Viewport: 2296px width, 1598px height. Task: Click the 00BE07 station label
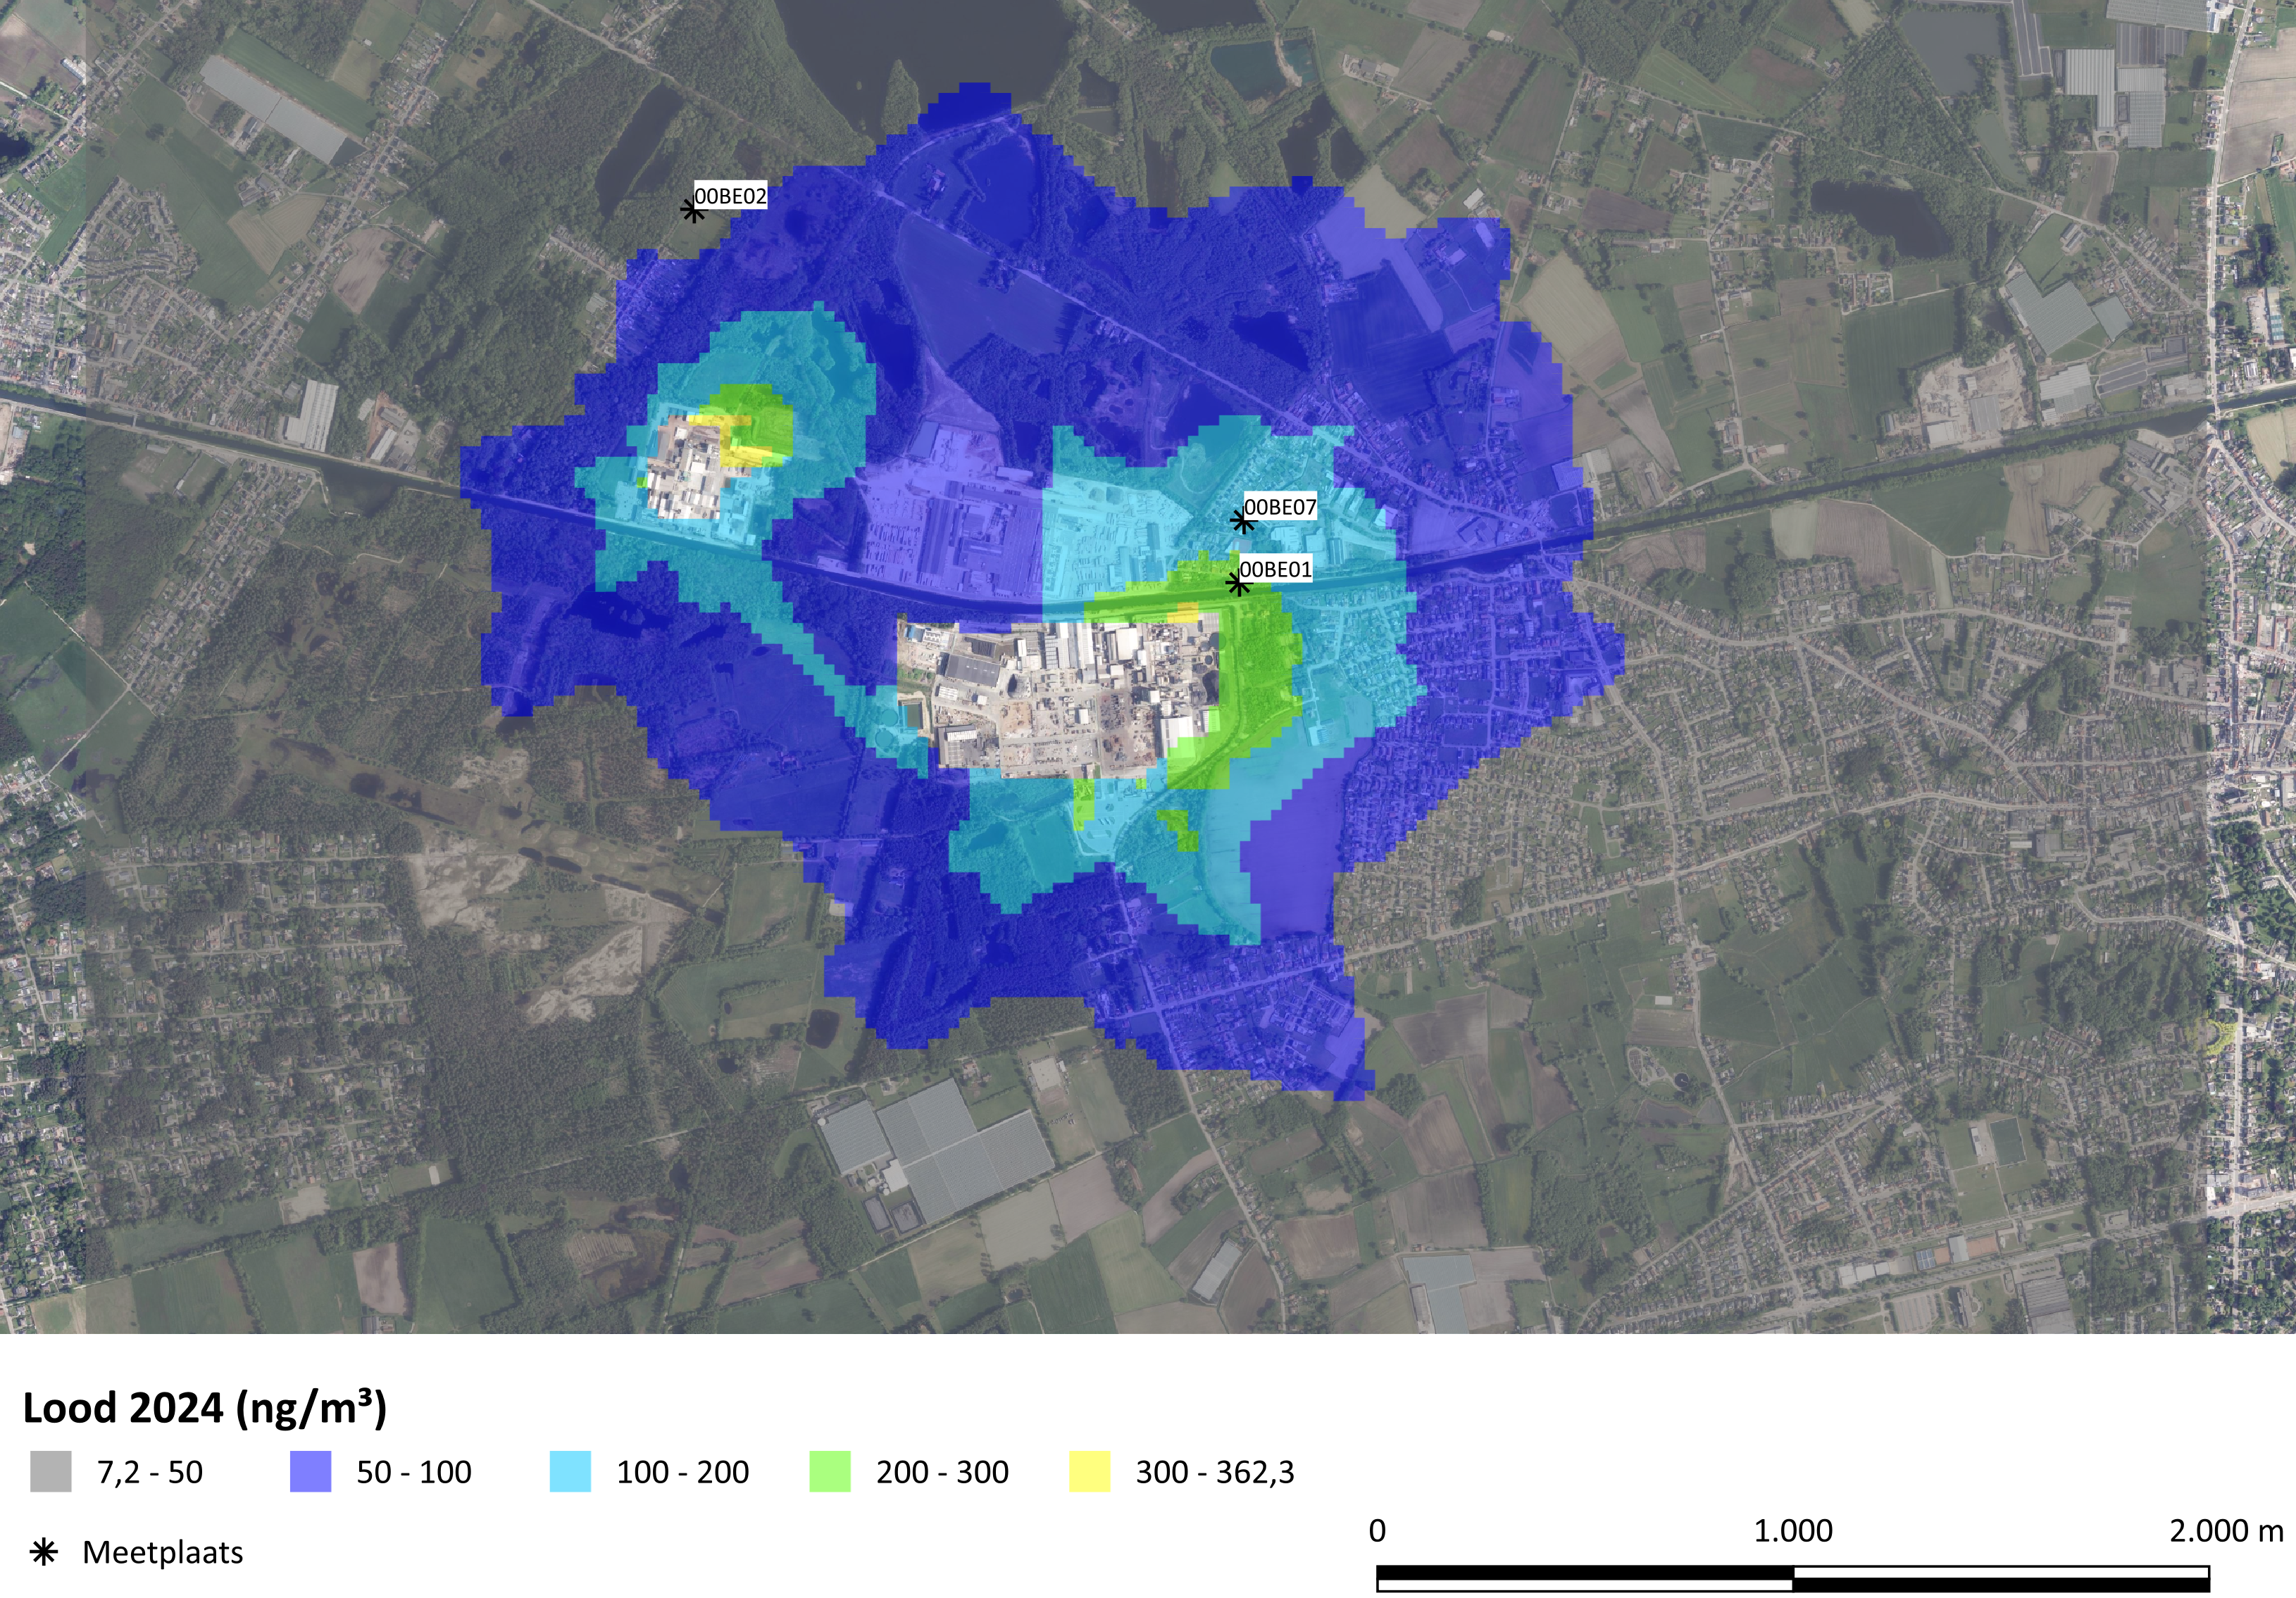click(x=1280, y=507)
